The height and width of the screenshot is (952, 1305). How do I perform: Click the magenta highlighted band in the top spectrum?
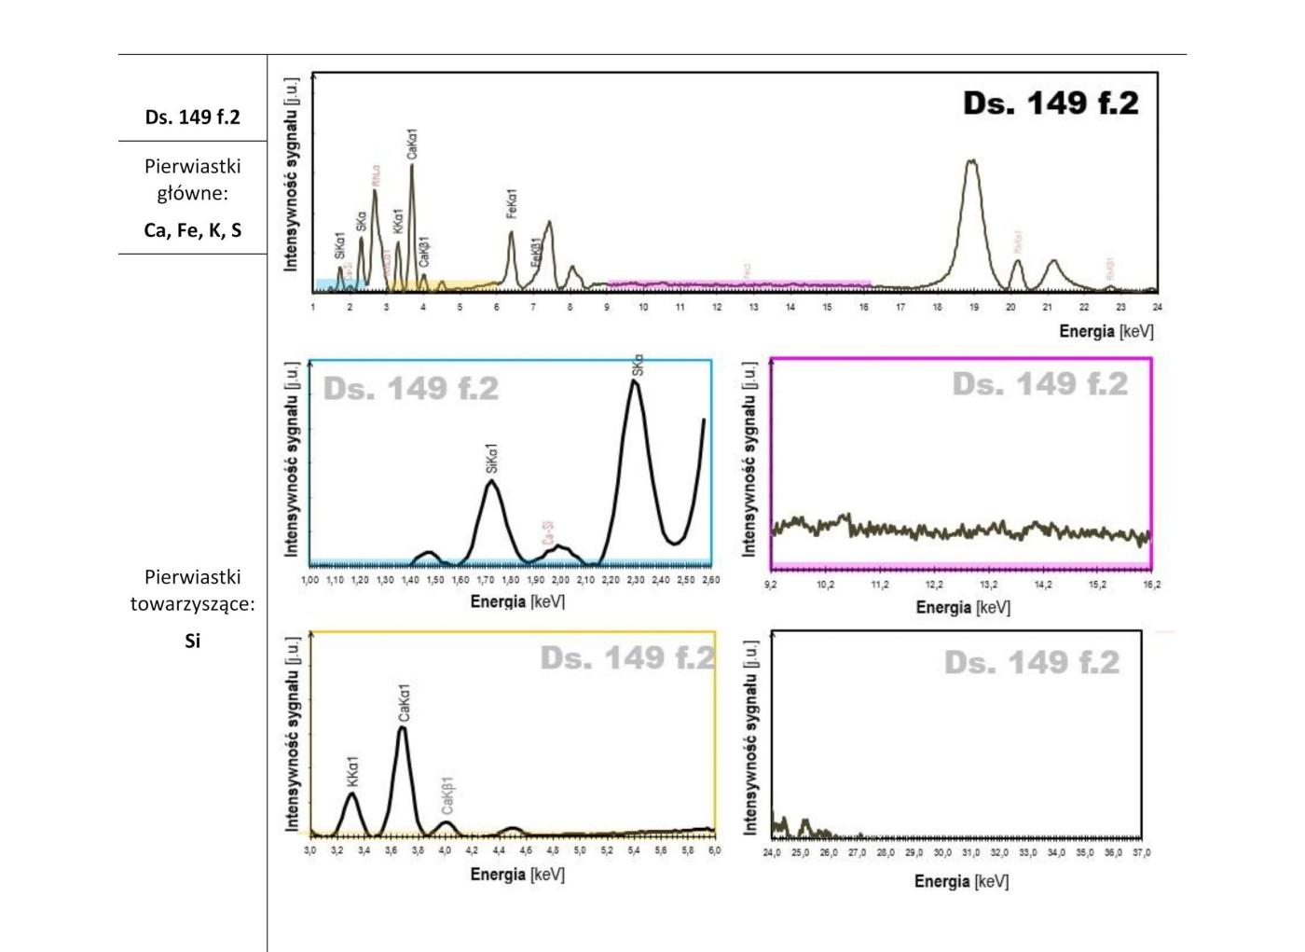pos(739,283)
